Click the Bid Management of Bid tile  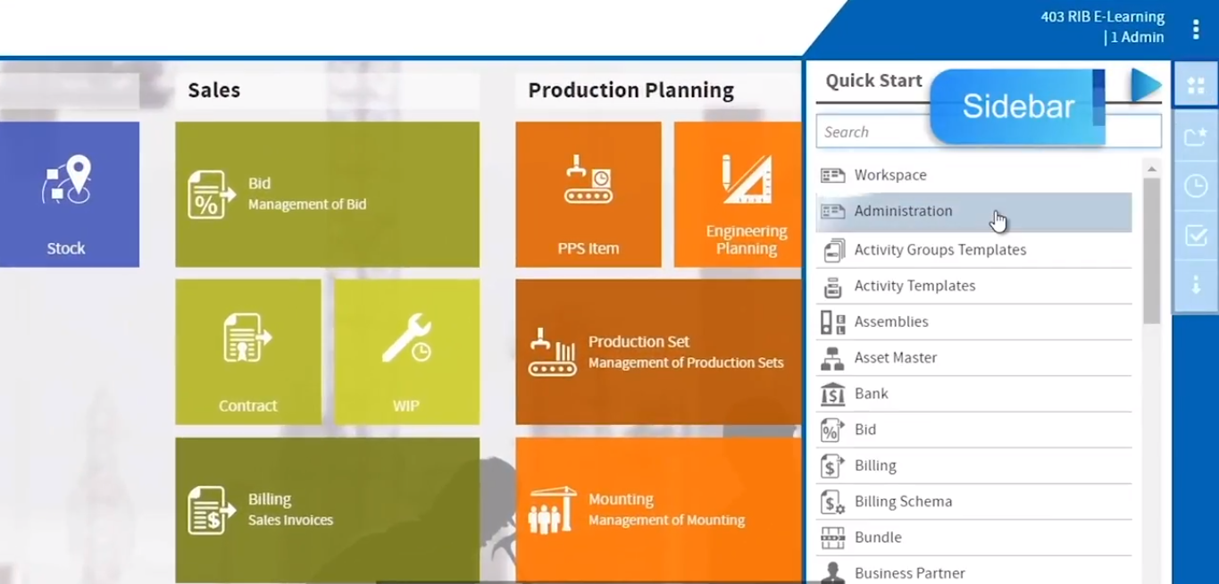[327, 194]
